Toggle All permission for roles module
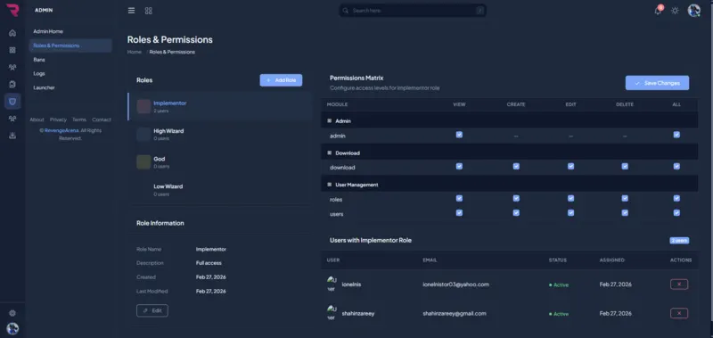 click(x=676, y=198)
